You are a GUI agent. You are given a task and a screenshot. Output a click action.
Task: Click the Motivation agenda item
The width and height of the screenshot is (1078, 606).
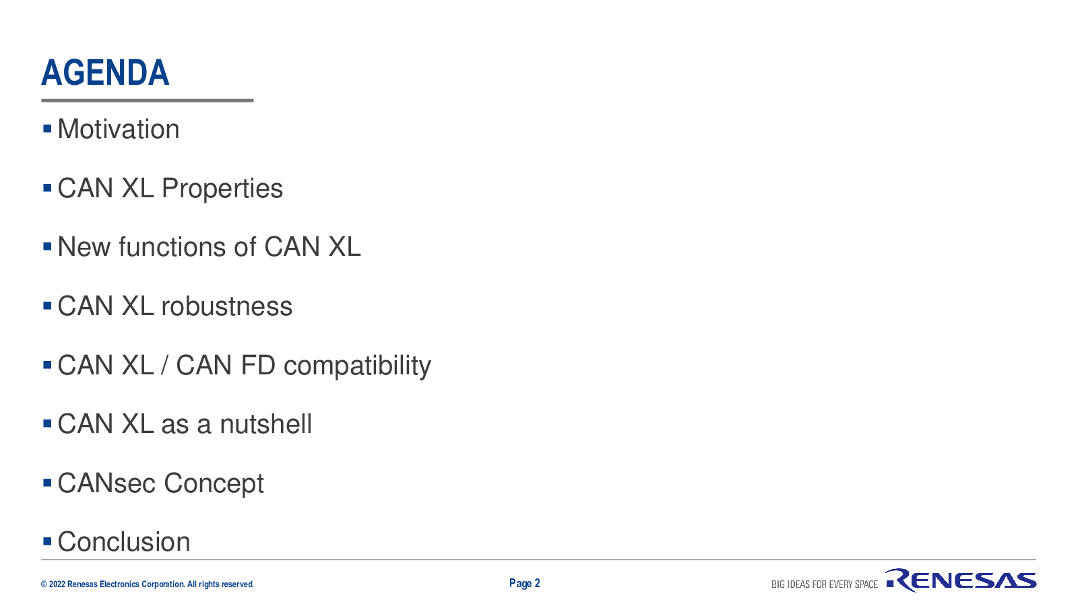tap(119, 129)
